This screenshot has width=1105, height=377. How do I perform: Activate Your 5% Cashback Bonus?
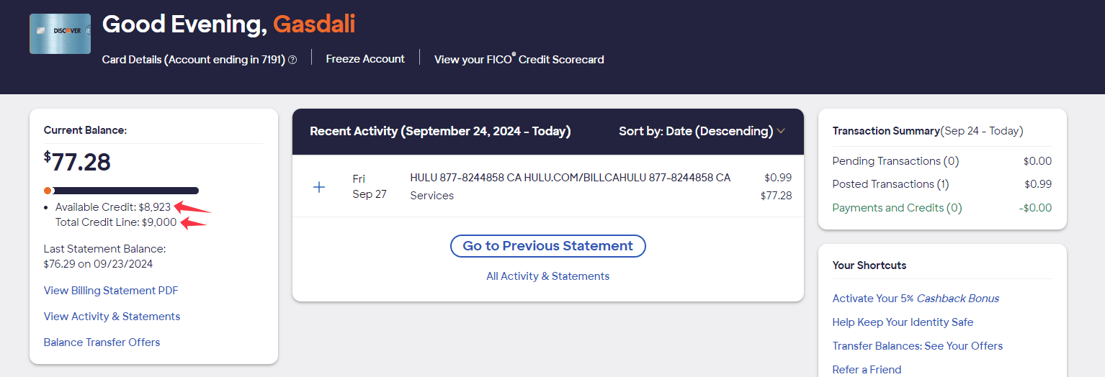[x=916, y=299]
